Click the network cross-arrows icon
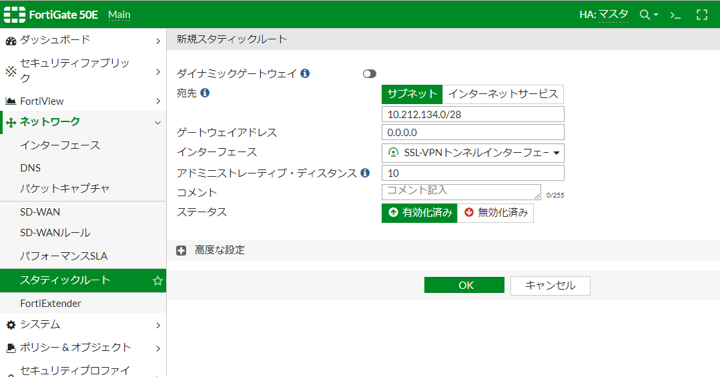The width and height of the screenshot is (720, 377). tap(11, 123)
